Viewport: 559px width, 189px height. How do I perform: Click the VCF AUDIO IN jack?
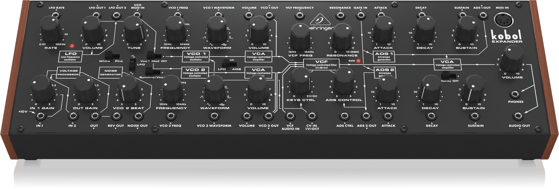(x=290, y=116)
